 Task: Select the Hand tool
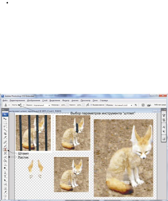(5, 196)
